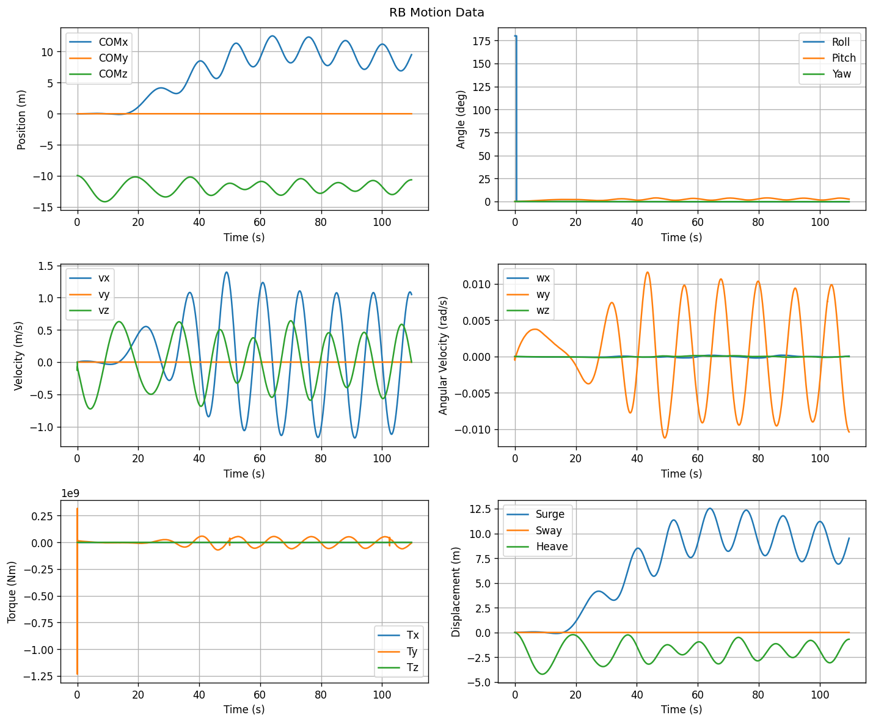Viewport: 873px width, 723px height.
Task: Click the "Position (m)" y-axis label
Action: tap(22, 119)
